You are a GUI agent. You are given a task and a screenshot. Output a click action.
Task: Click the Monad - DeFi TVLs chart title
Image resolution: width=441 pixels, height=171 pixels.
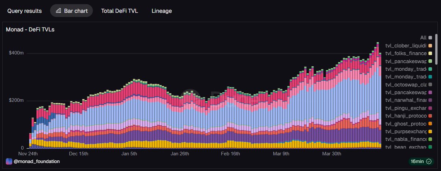pos(30,29)
